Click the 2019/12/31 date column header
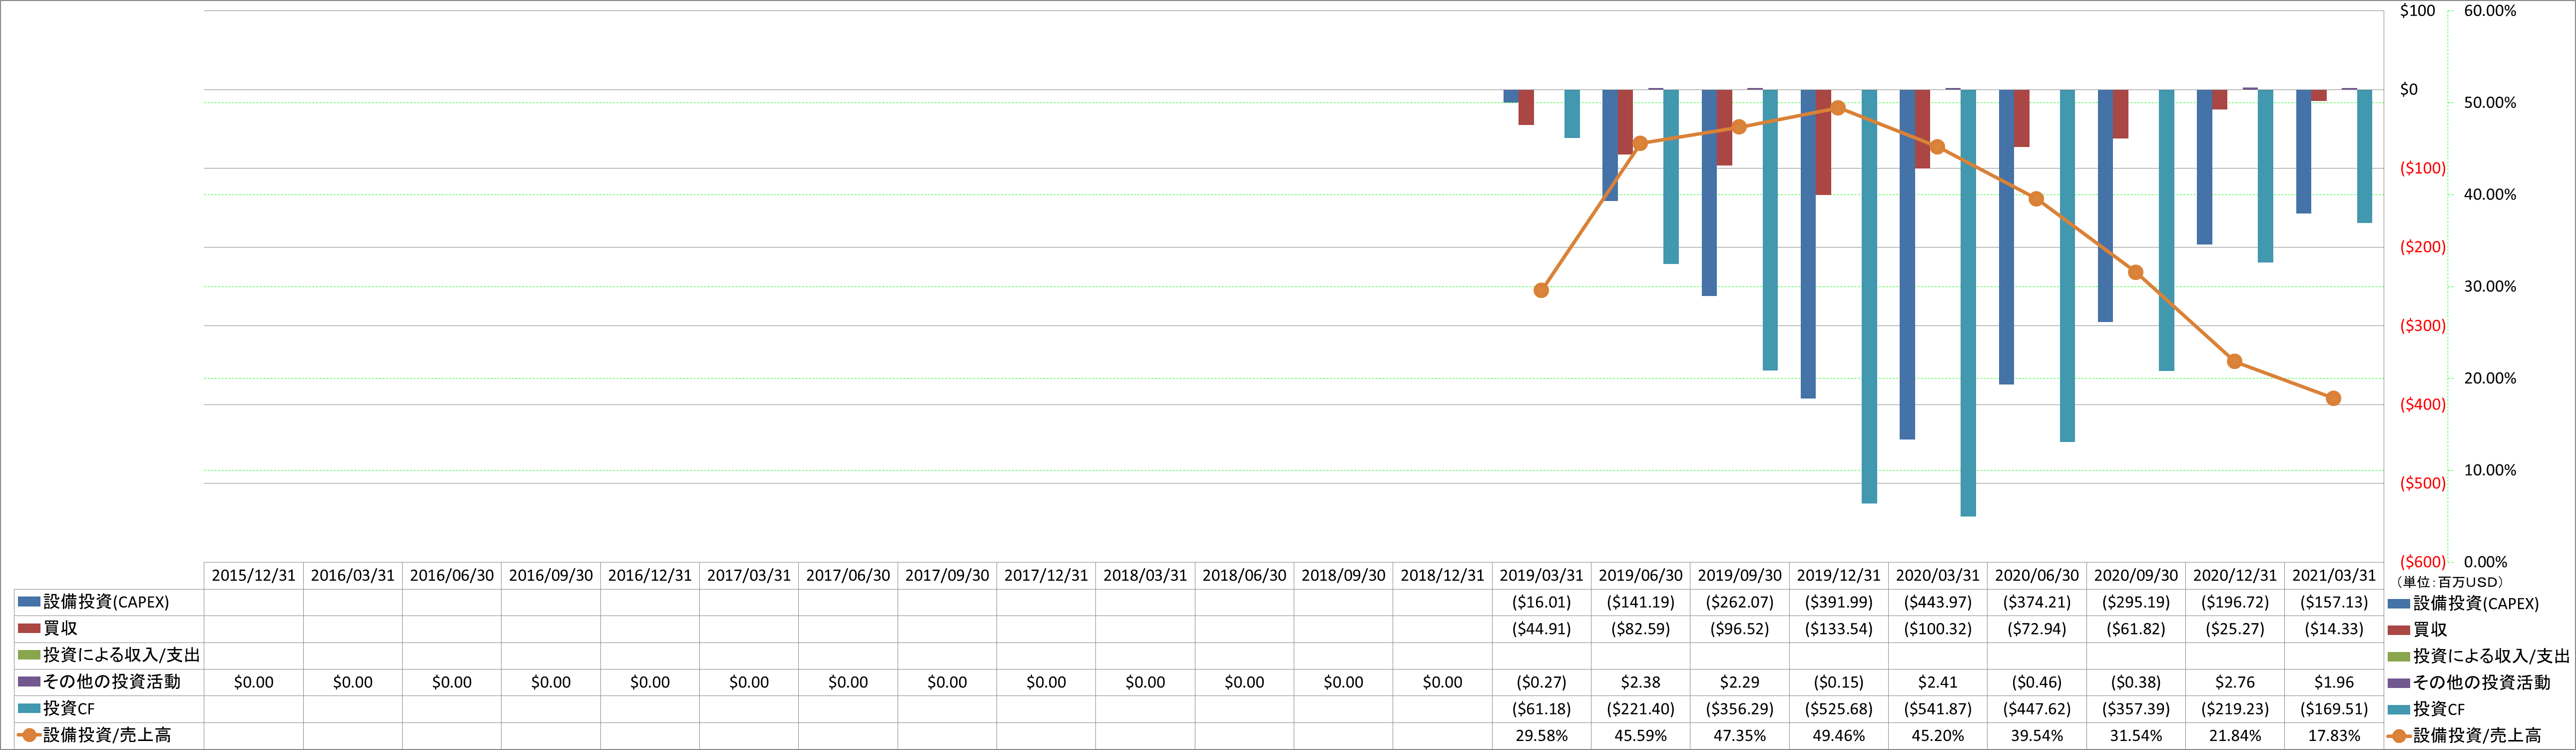The width and height of the screenshot is (2576, 750). (x=1838, y=576)
